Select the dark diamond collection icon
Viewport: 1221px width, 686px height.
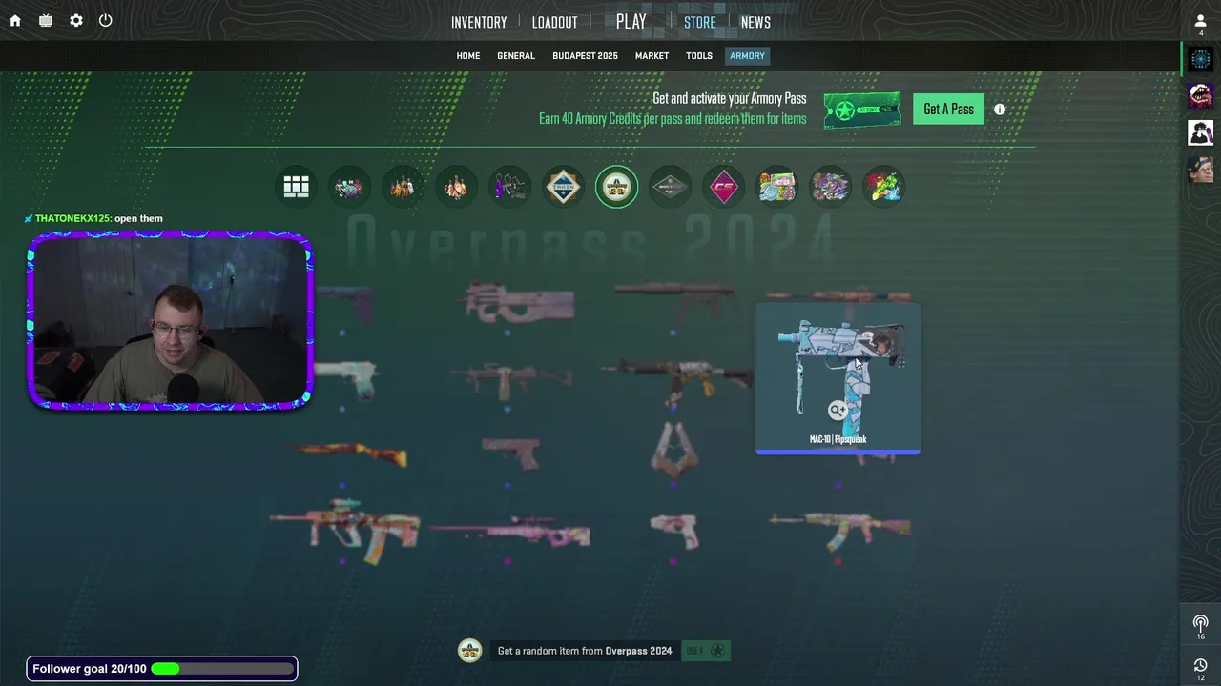coord(670,187)
